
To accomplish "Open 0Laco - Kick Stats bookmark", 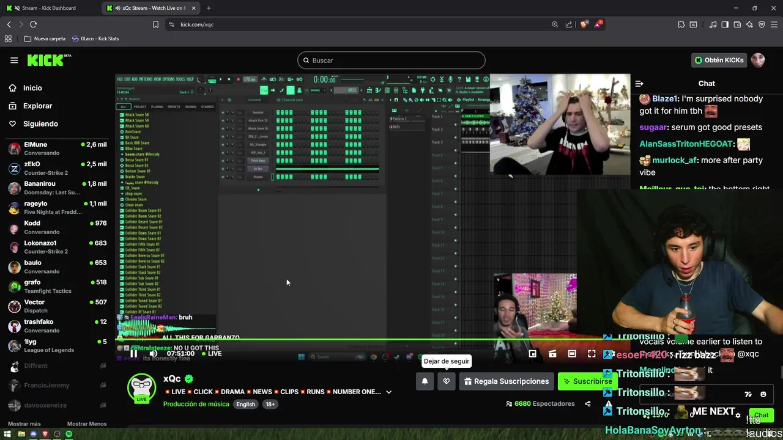I will point(95,38).
